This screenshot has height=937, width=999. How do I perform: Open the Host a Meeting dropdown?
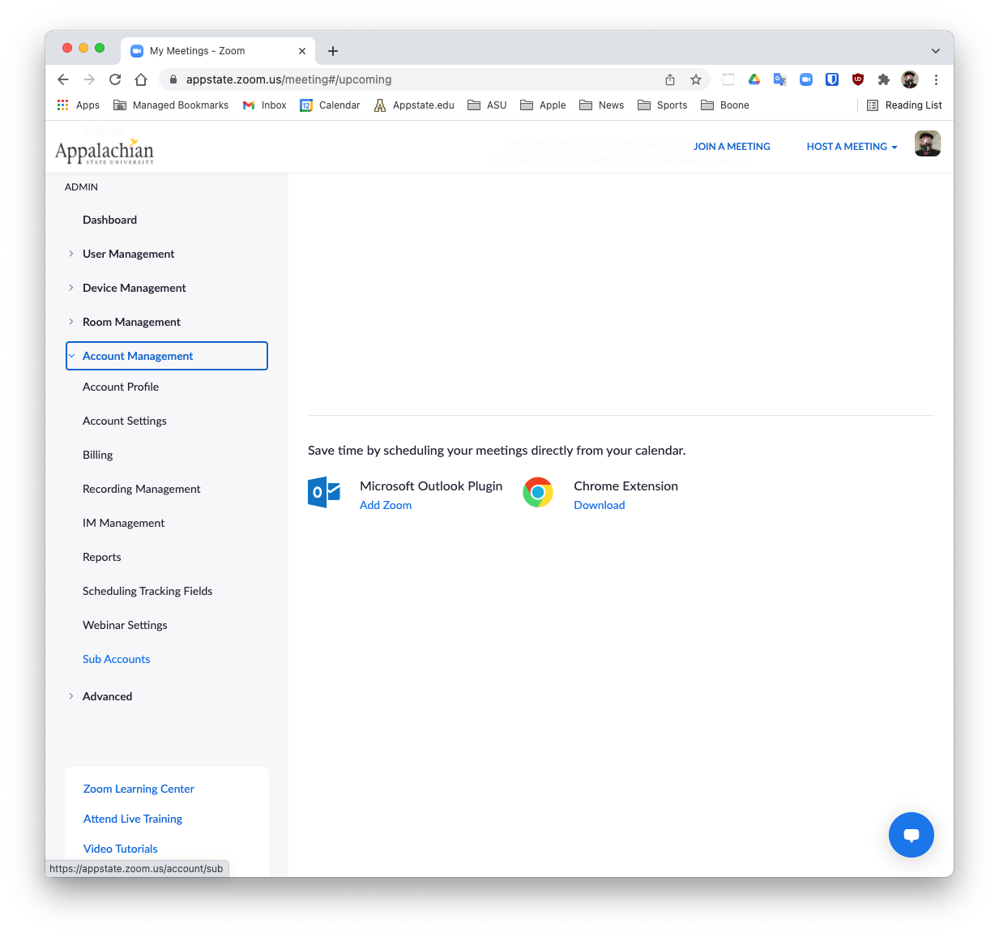852,147
